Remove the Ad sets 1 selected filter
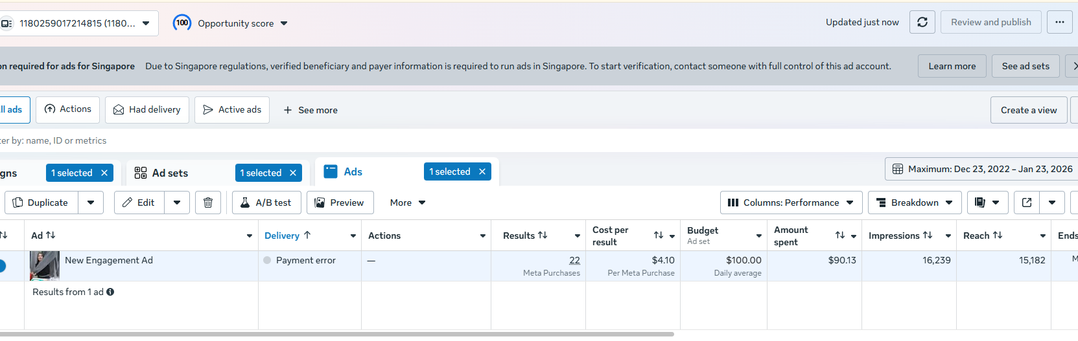The height and width of the screenshot is (341, 1078). pyautogui.click(x=293, y=173)
